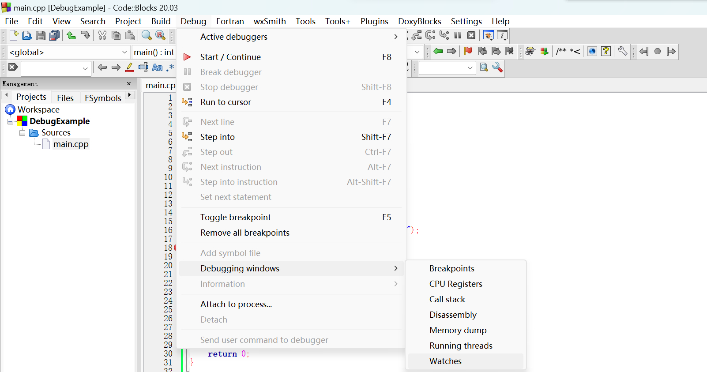Choose Toggle breakpoint
Image resolution: width=707 pixels, height=372 pixels.
click(291, 217)
